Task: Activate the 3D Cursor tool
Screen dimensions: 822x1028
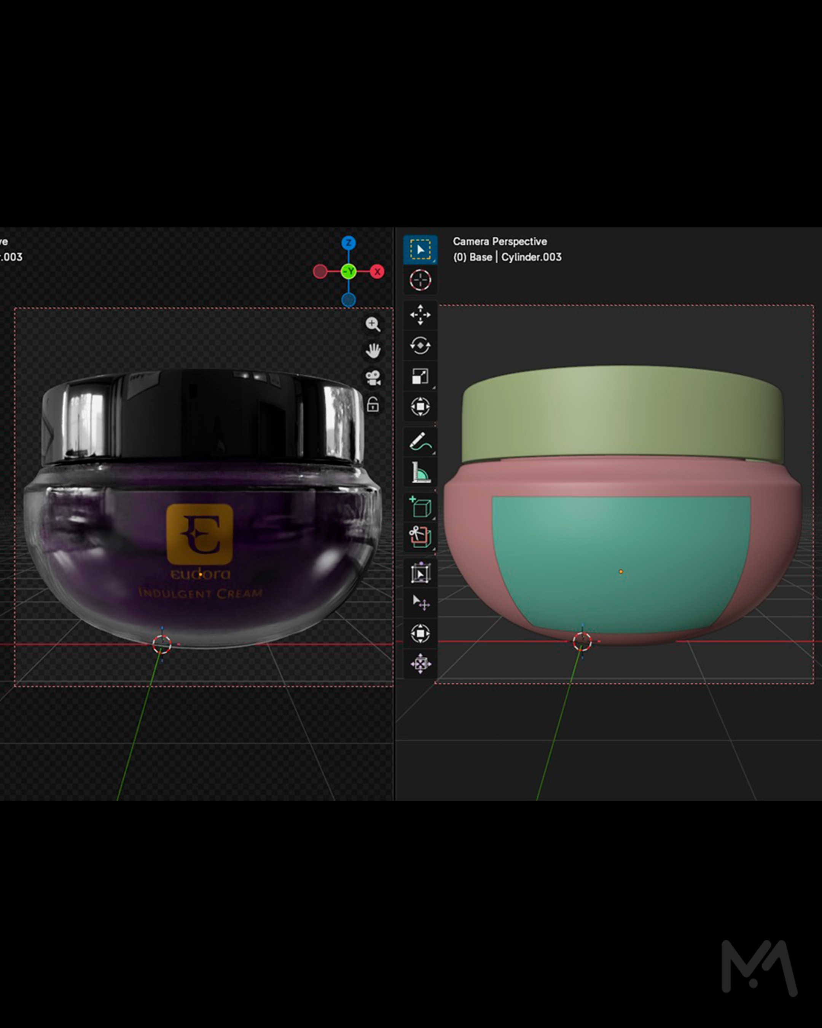Action: [420, 280]
